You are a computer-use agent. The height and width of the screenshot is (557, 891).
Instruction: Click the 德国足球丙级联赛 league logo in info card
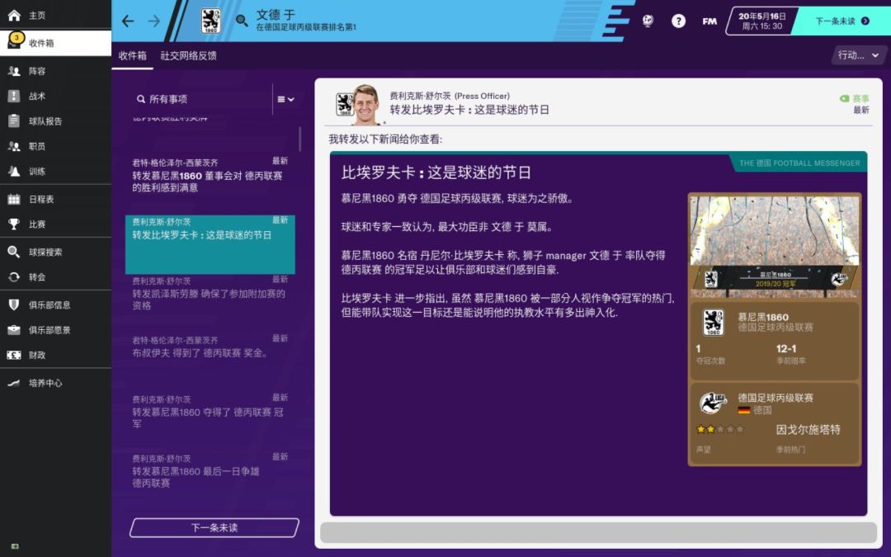[x=713, y=404]
